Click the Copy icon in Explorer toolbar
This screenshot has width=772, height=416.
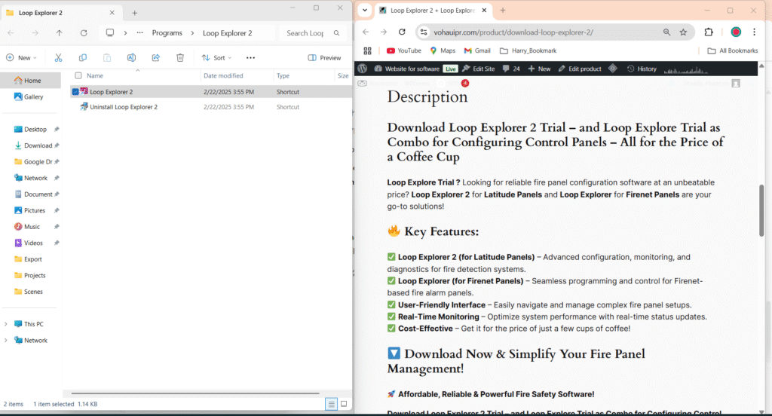pyautogui.click(x=83, y=57)
